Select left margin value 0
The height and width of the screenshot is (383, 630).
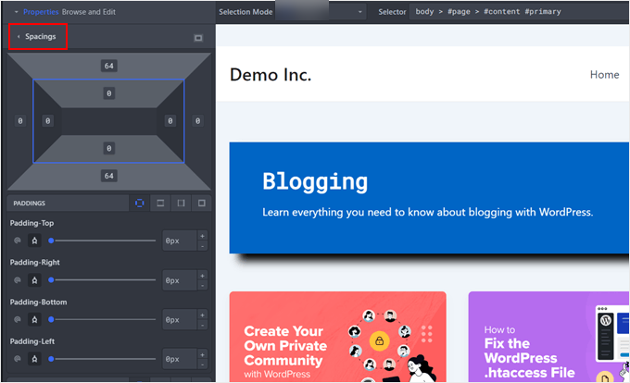click(x=20, y=120)
